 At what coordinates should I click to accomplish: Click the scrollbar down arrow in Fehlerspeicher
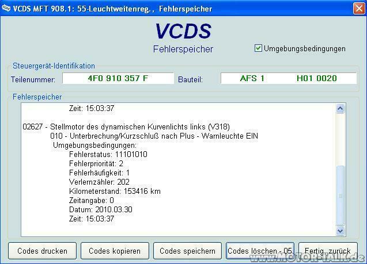click(x=340, y=231)
